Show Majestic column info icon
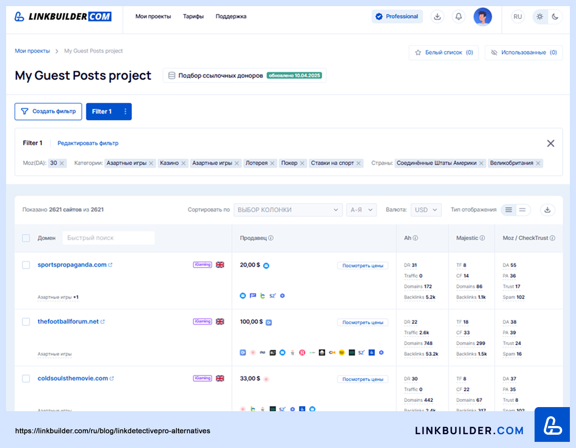The width and height of the screenshot is (576, 448). point(482,238)
